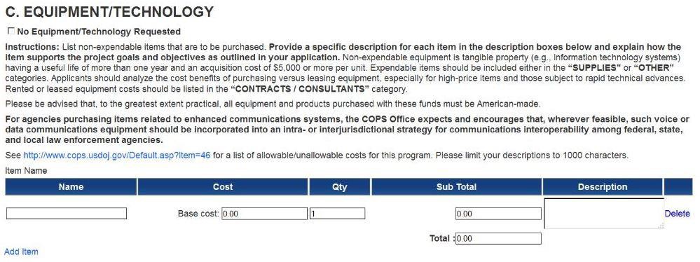
Task: Click the Sub Total column header
Action: [x=456, y=186]
